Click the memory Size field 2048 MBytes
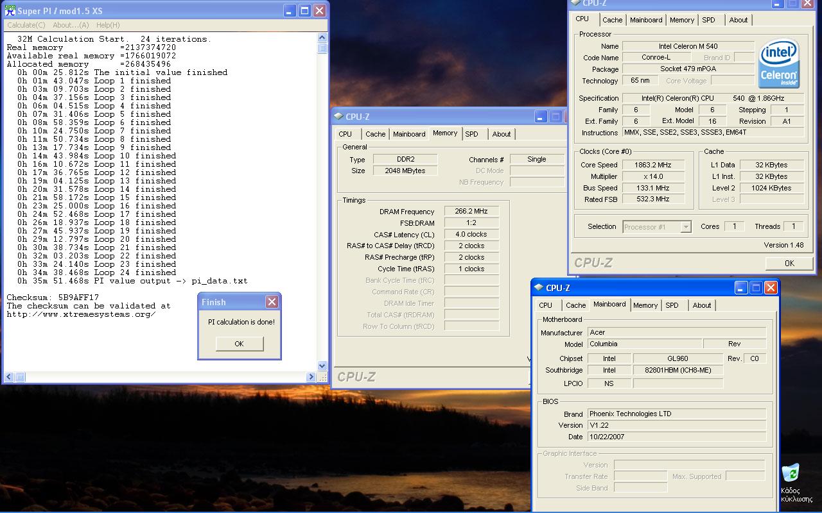 pyautogui.click(x=405, y=171)
